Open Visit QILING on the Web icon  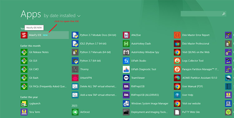click(x=177, y=52)
